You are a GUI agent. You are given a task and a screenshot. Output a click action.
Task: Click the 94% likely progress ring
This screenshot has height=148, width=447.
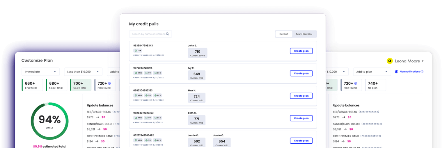(x=49, y=121)
